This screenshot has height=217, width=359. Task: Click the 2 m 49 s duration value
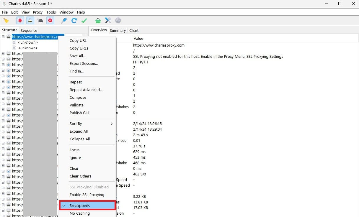[x=141, y=135]
